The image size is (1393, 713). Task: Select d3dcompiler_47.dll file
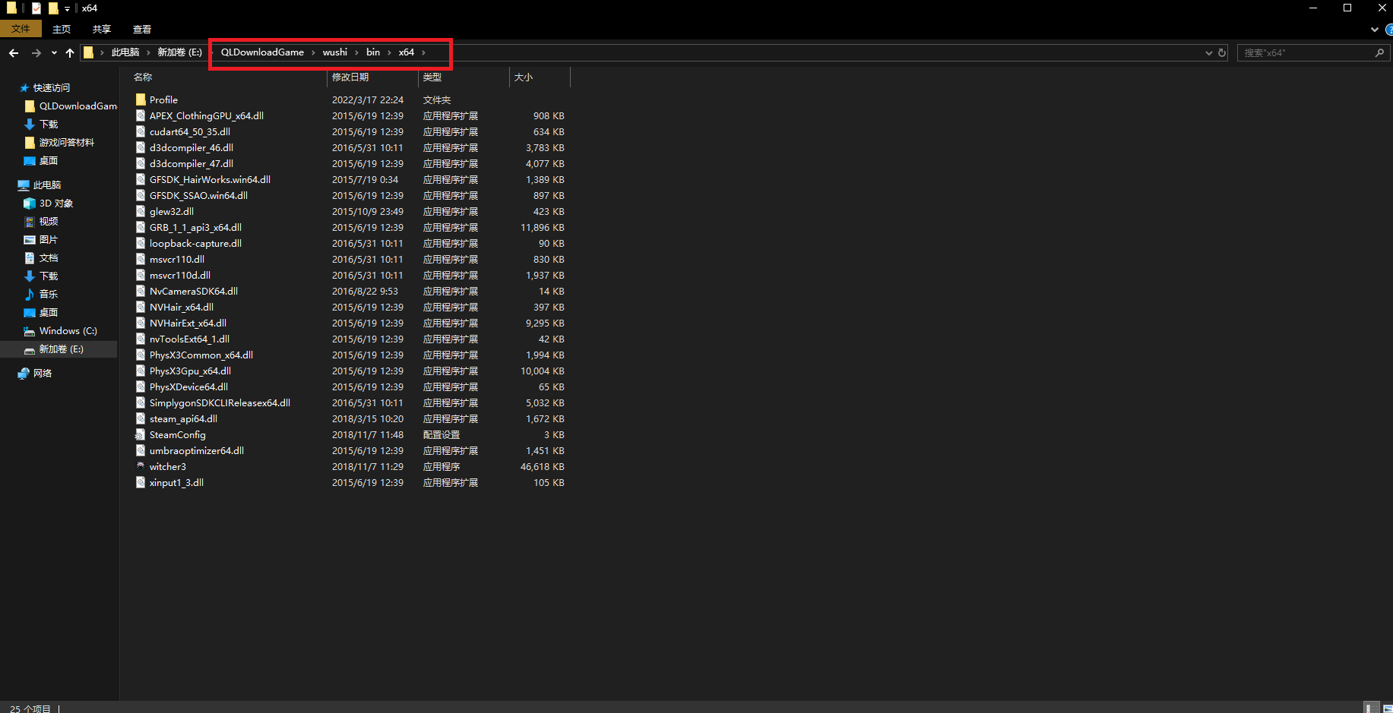coord(192,163)
